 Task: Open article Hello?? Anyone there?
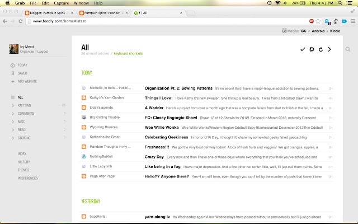tap(167, 176)
